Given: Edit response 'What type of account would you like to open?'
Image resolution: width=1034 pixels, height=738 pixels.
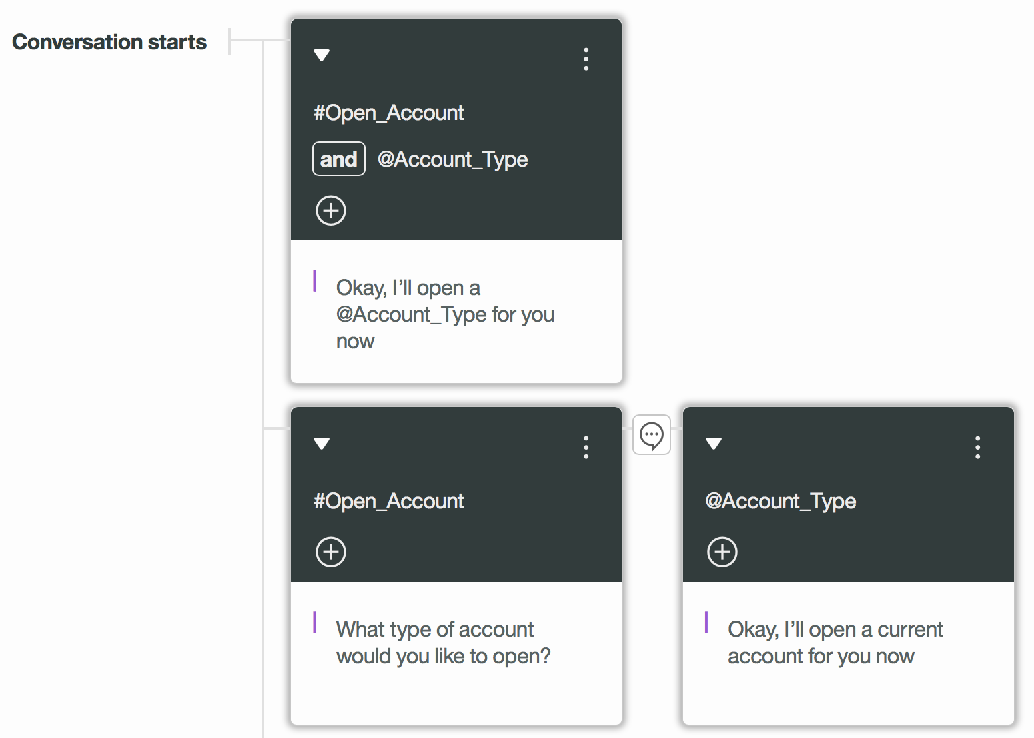Looking at the screenshot, I should [443, 643].
